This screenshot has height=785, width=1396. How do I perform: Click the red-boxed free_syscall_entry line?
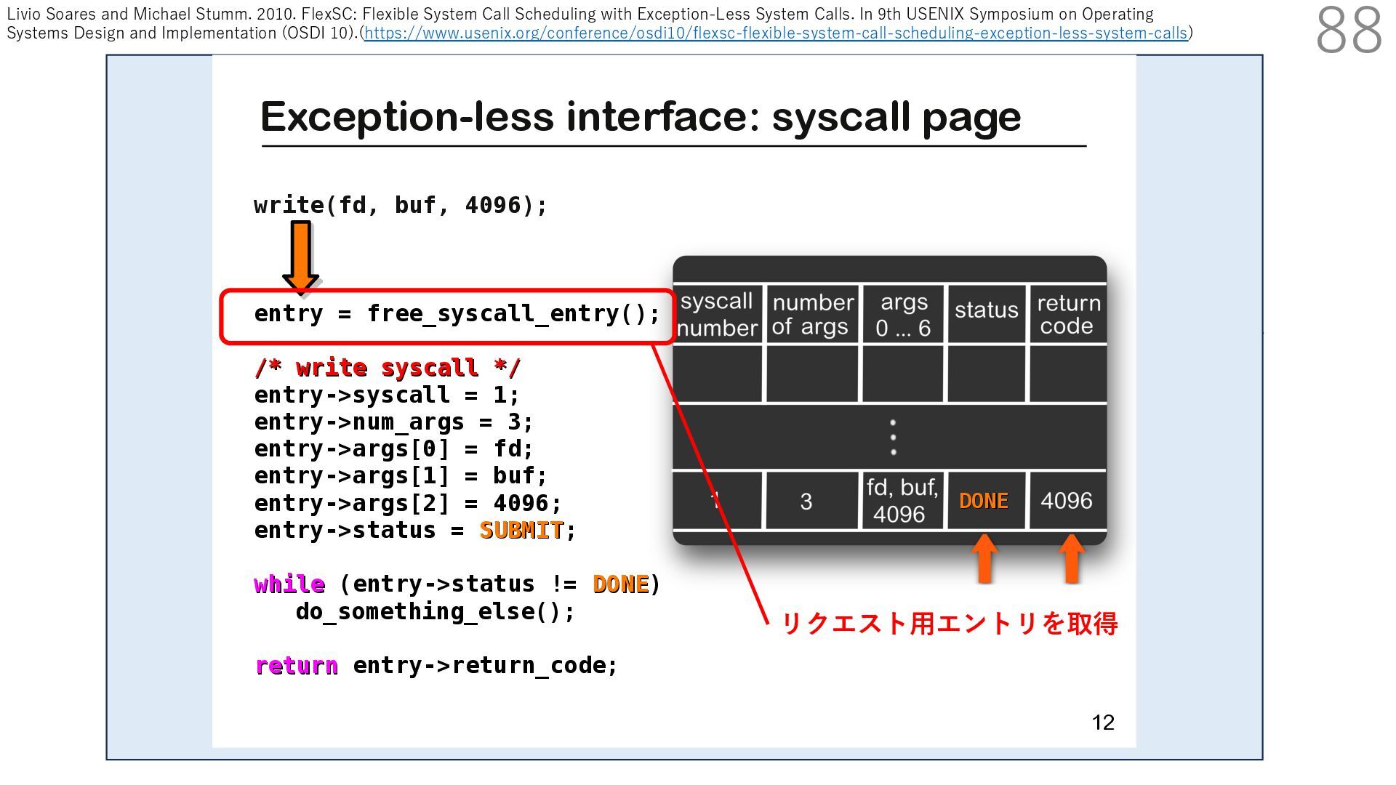[x=456, y=314]
